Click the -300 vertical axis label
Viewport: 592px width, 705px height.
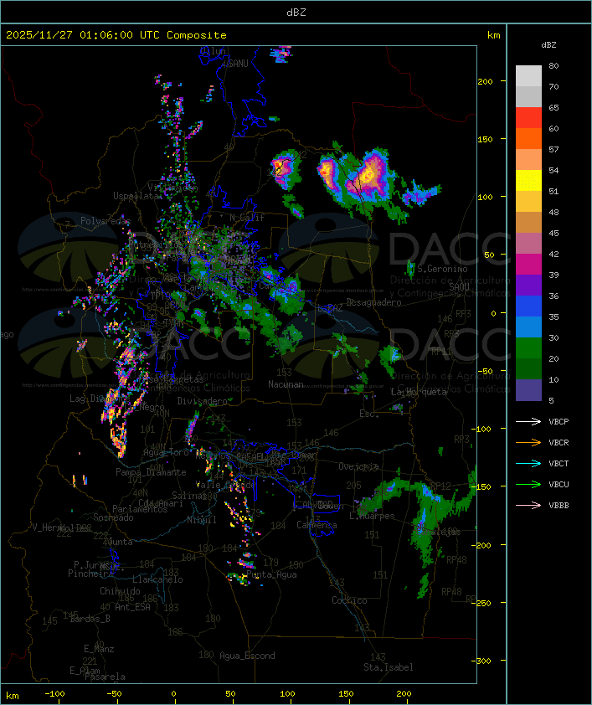pyautogui.click(x=481, y=661)
